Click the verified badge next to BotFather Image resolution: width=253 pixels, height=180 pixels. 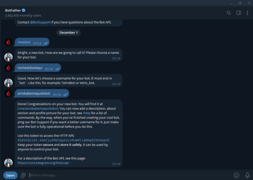(24, 10)
